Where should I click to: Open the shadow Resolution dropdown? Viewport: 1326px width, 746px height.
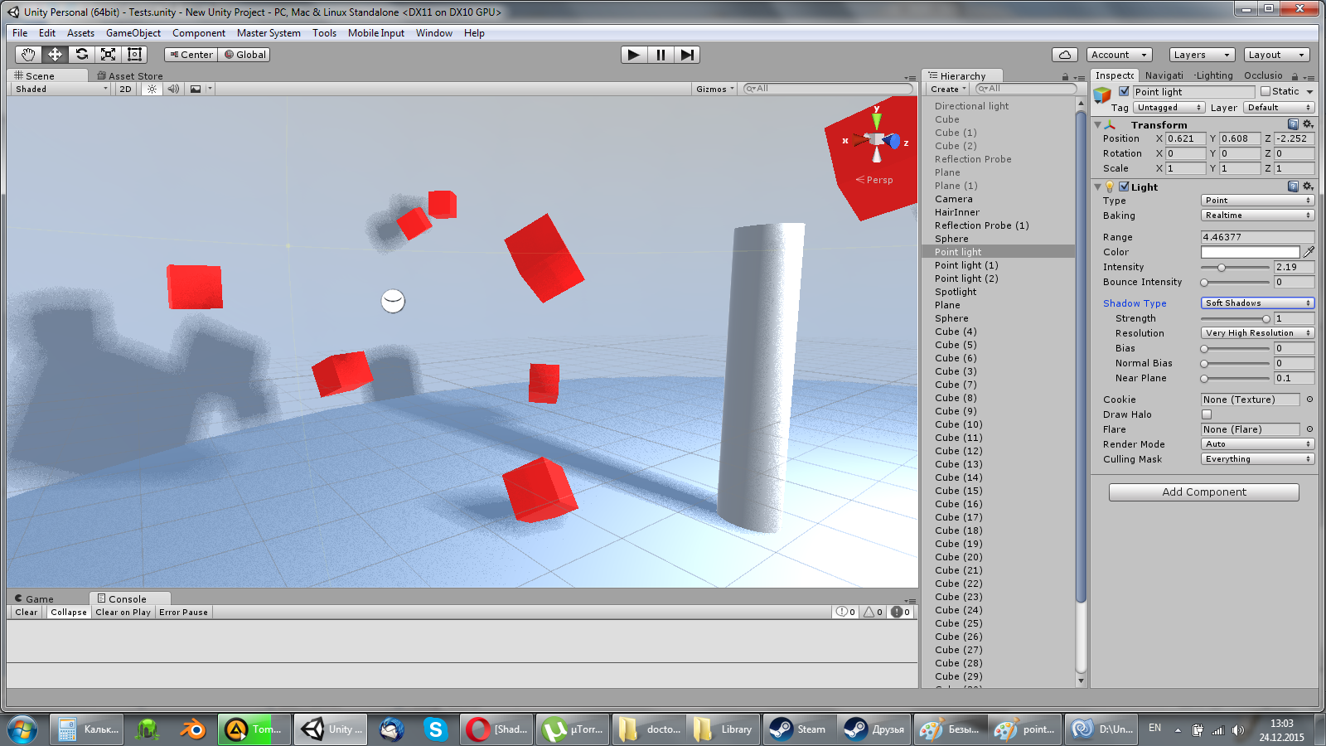1257,333
